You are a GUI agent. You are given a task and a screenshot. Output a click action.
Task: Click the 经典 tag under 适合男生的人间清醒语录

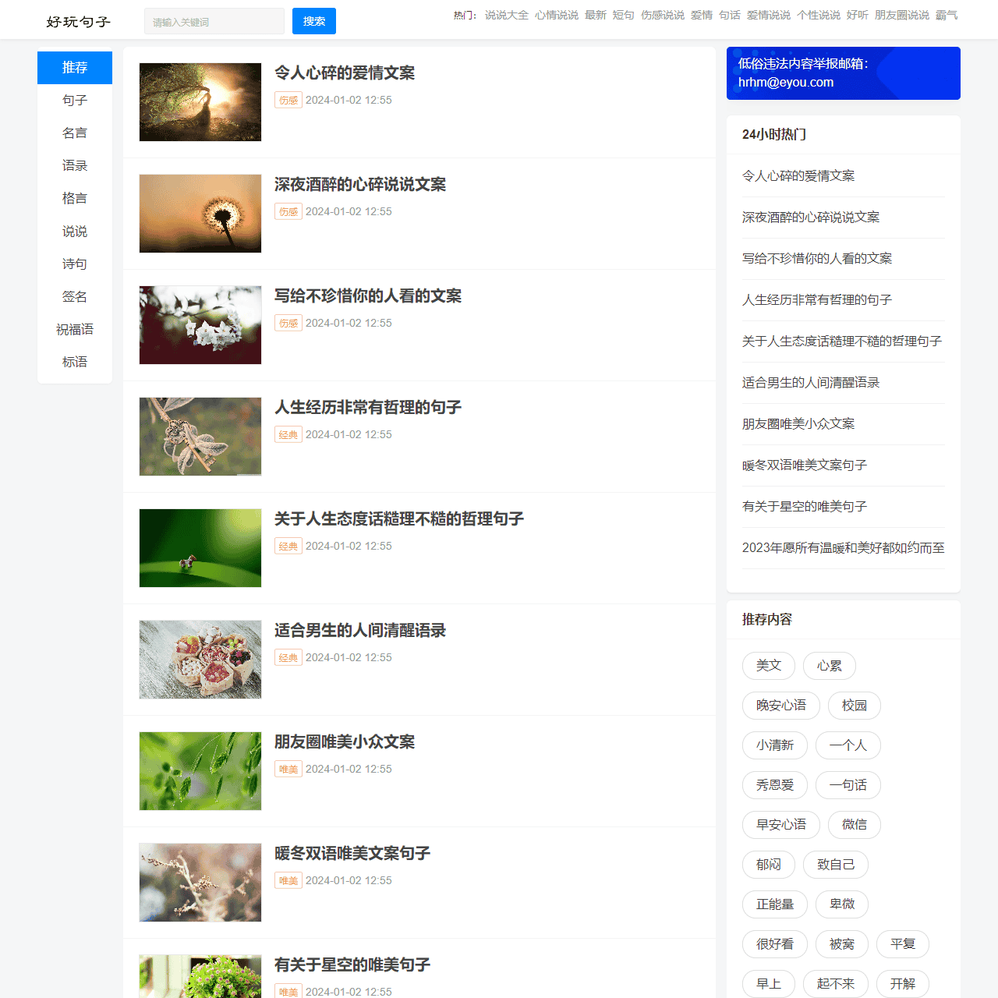[288, 657]
